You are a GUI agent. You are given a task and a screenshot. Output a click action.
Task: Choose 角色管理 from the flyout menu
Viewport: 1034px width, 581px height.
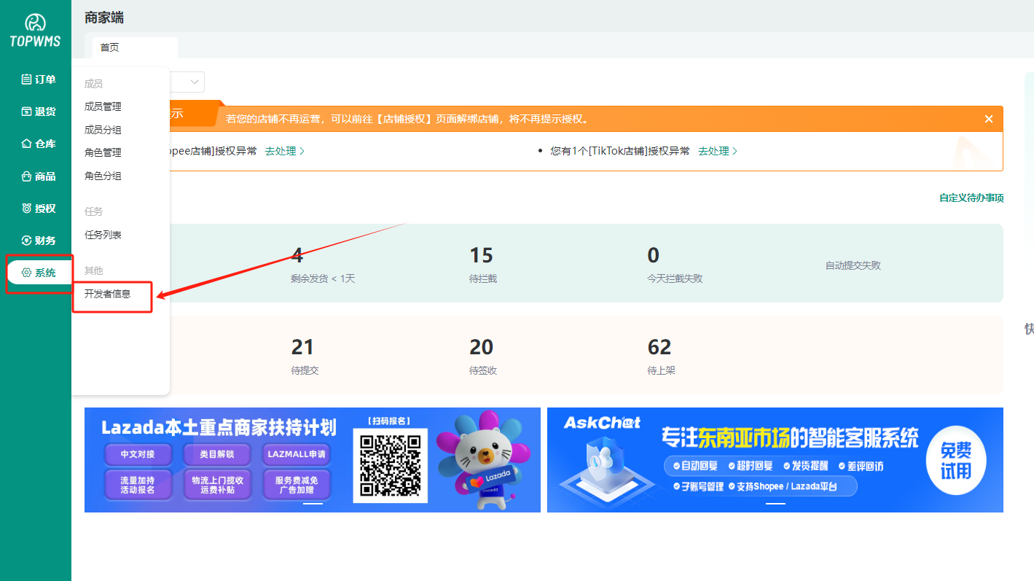click(x=103, y=152)
